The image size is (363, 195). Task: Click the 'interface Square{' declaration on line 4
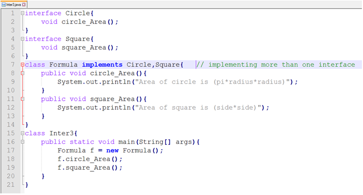[59, 39]
